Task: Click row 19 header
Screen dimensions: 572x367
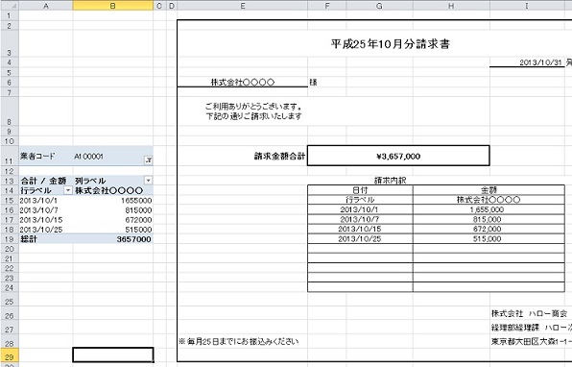Action: click(10, 239)
